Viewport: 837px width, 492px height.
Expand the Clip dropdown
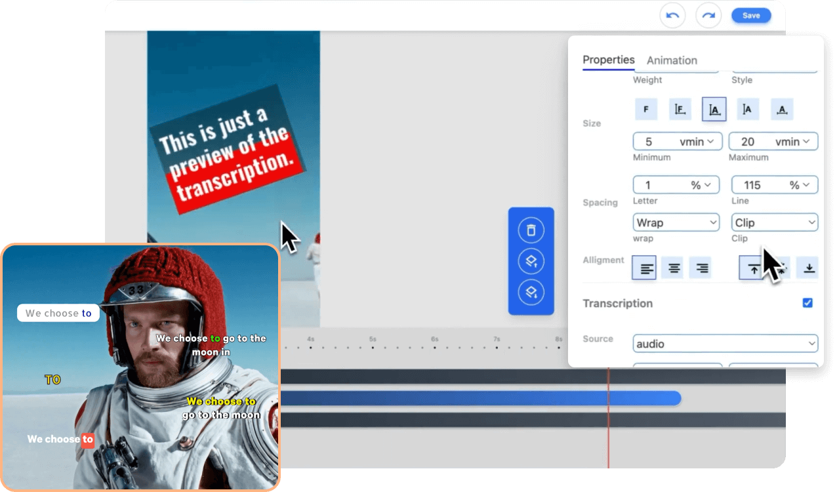click(775, 222)
